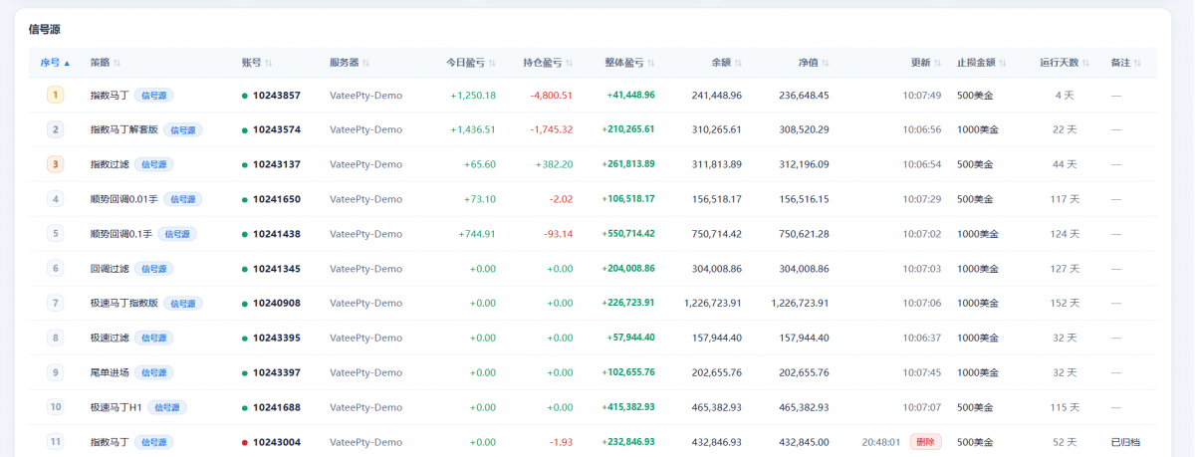Click today's profit value +1,250.18
This screenshot has width=1195, height=457.
[473, 96]
